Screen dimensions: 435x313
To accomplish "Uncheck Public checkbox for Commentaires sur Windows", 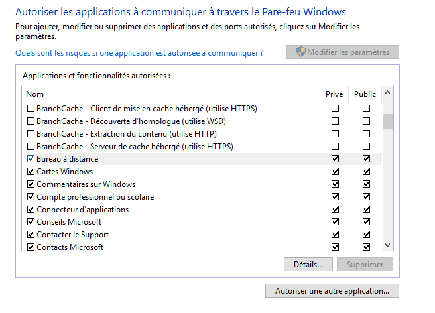I will (366, 184).
